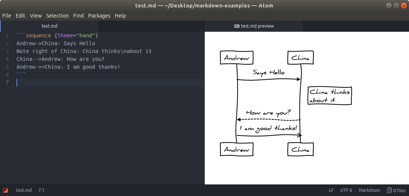The width and height of the screenshot is (409, 196).
Task: Open the View menu
Action: [x=36, y=16]
